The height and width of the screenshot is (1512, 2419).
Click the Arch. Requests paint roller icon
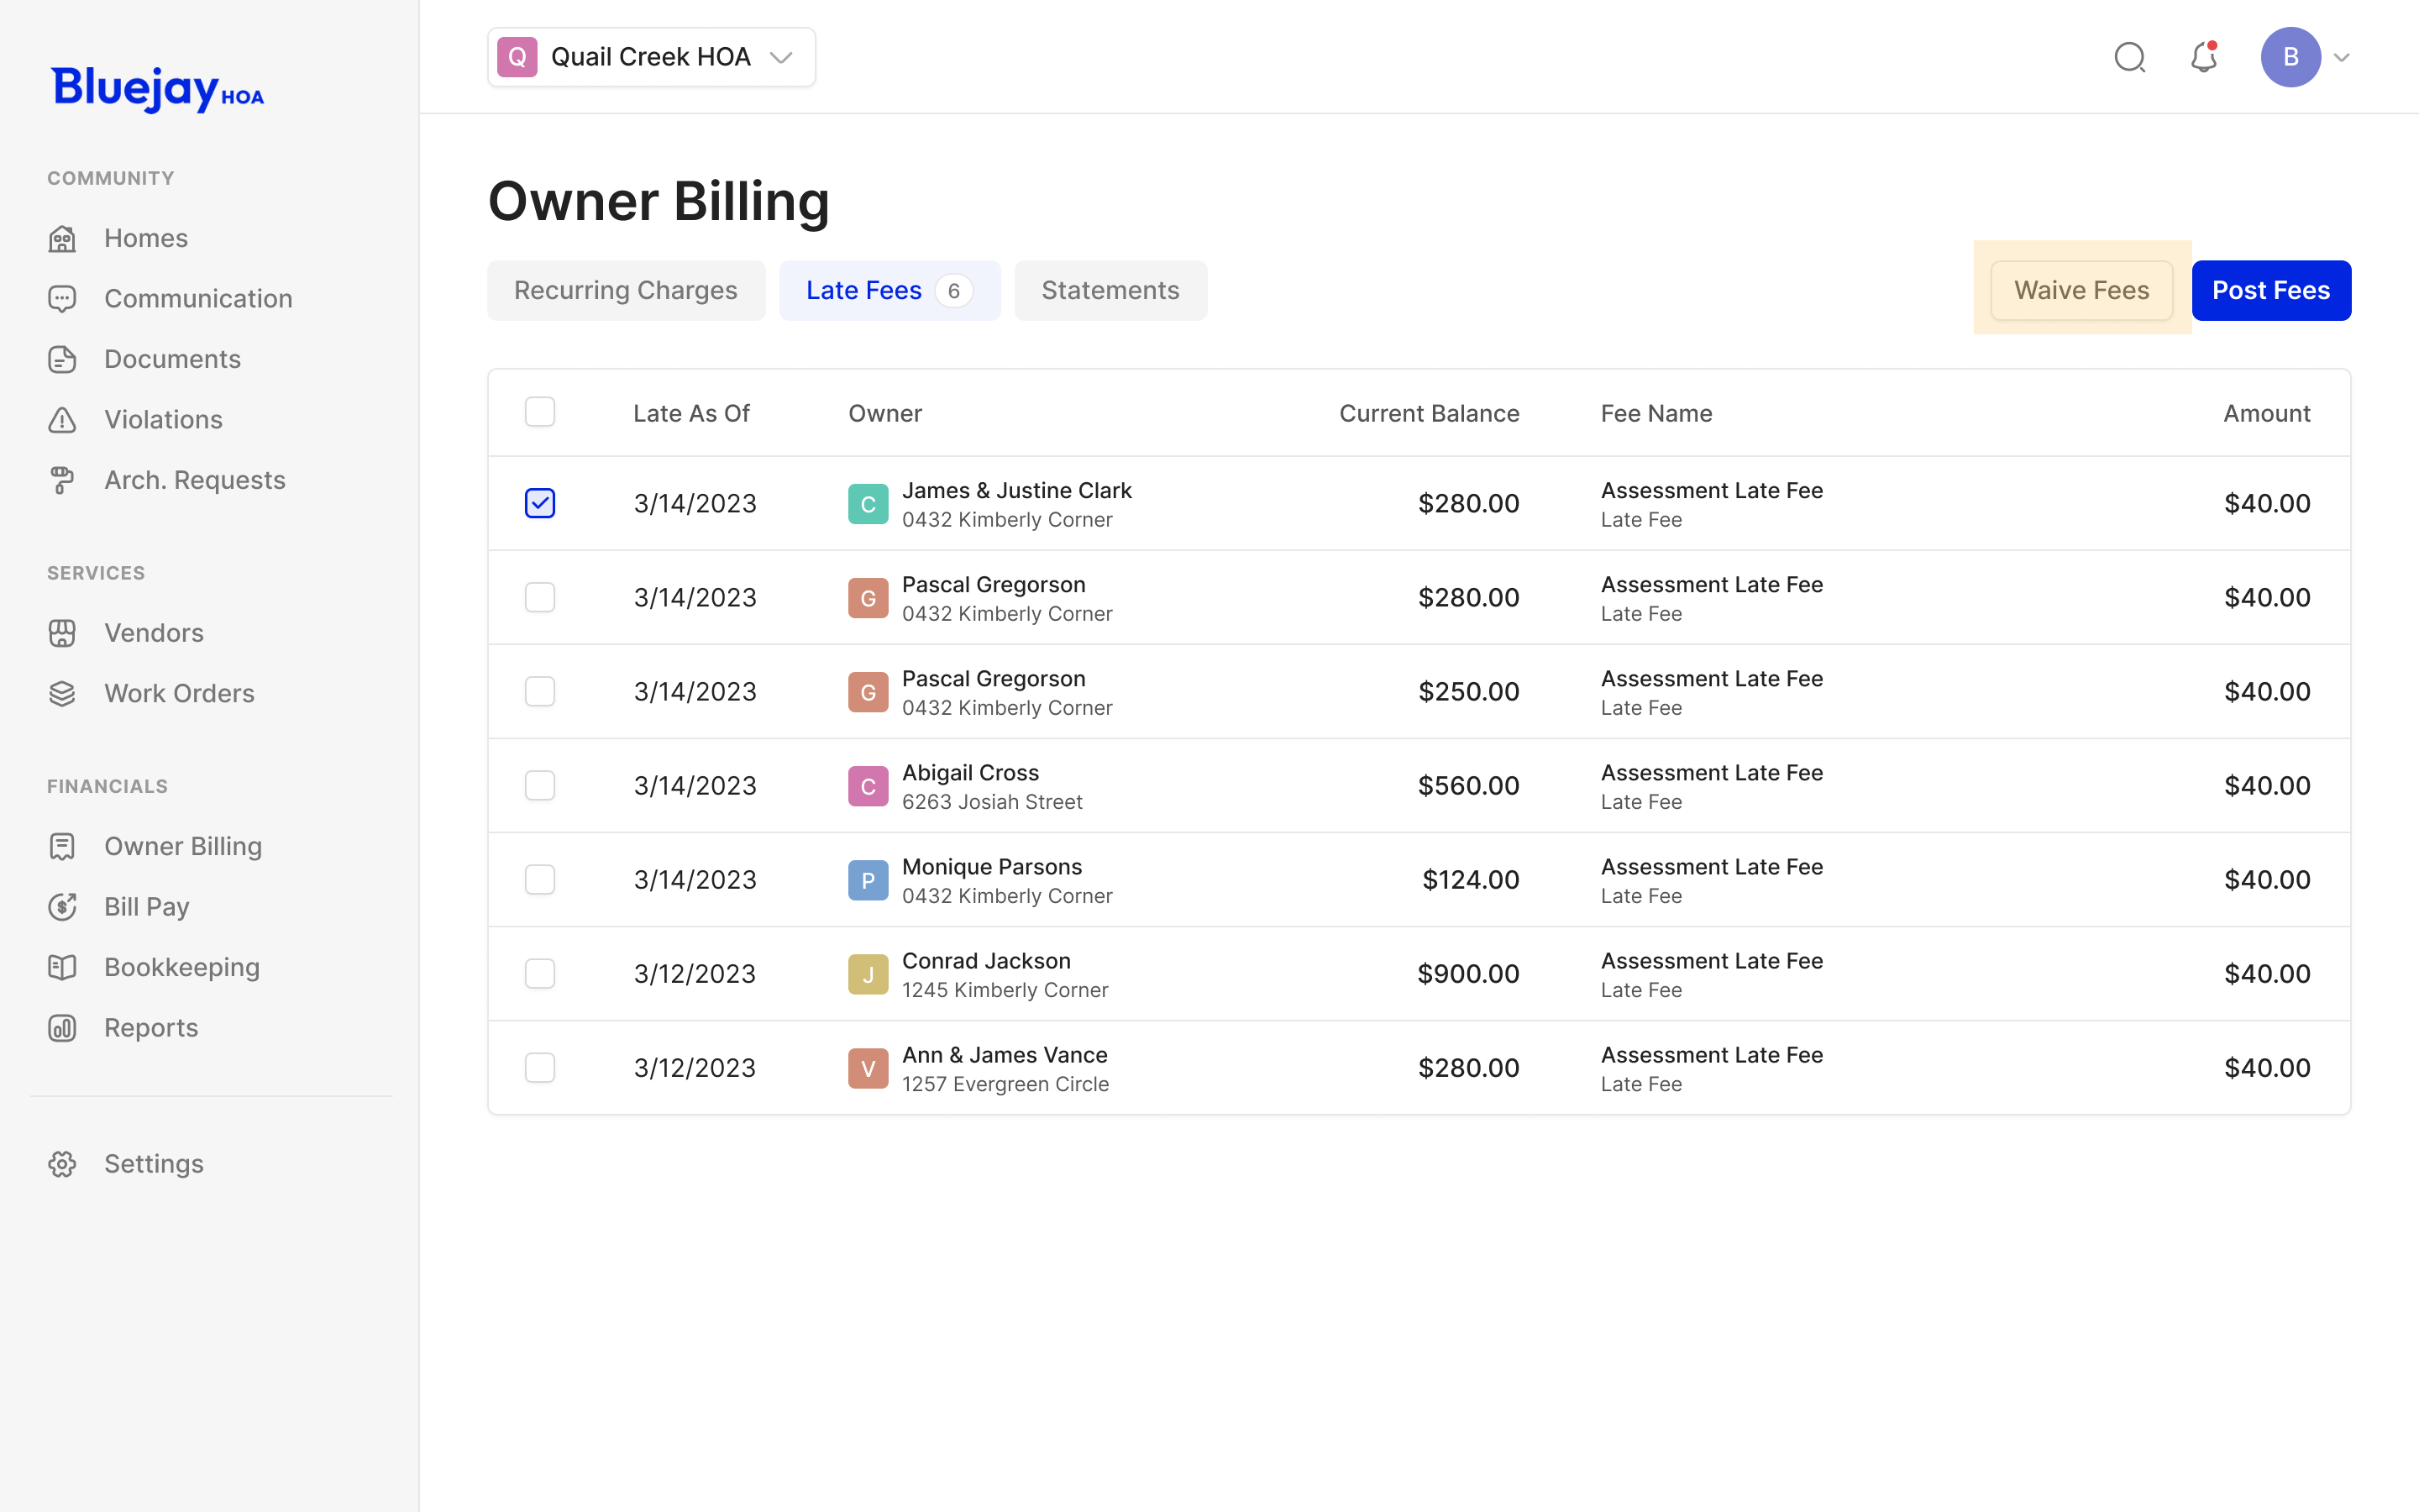[62, 480]
